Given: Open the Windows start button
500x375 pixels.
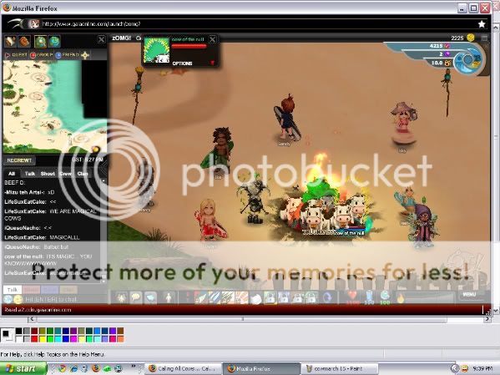Looking at the screenshot, I should tap(23, 368).
